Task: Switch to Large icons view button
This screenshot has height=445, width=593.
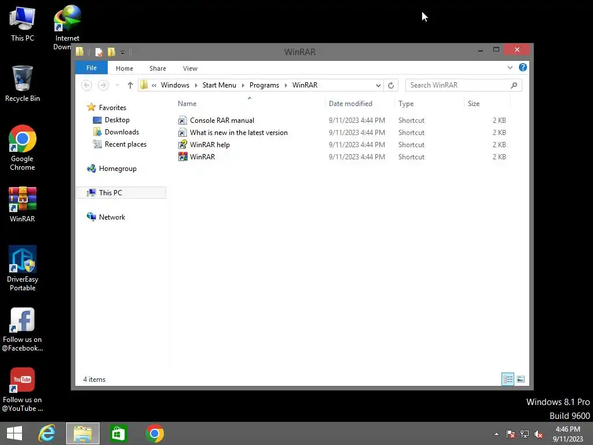Action: 521,379
